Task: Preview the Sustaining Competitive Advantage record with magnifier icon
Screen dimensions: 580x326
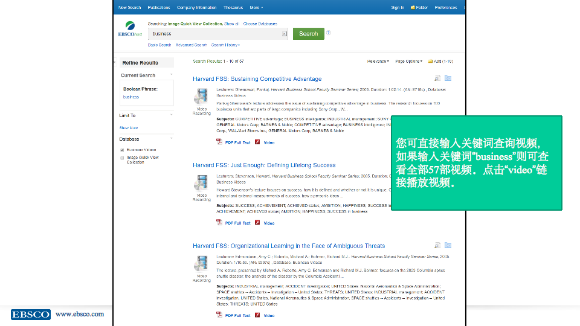Action: pos(437,78)
